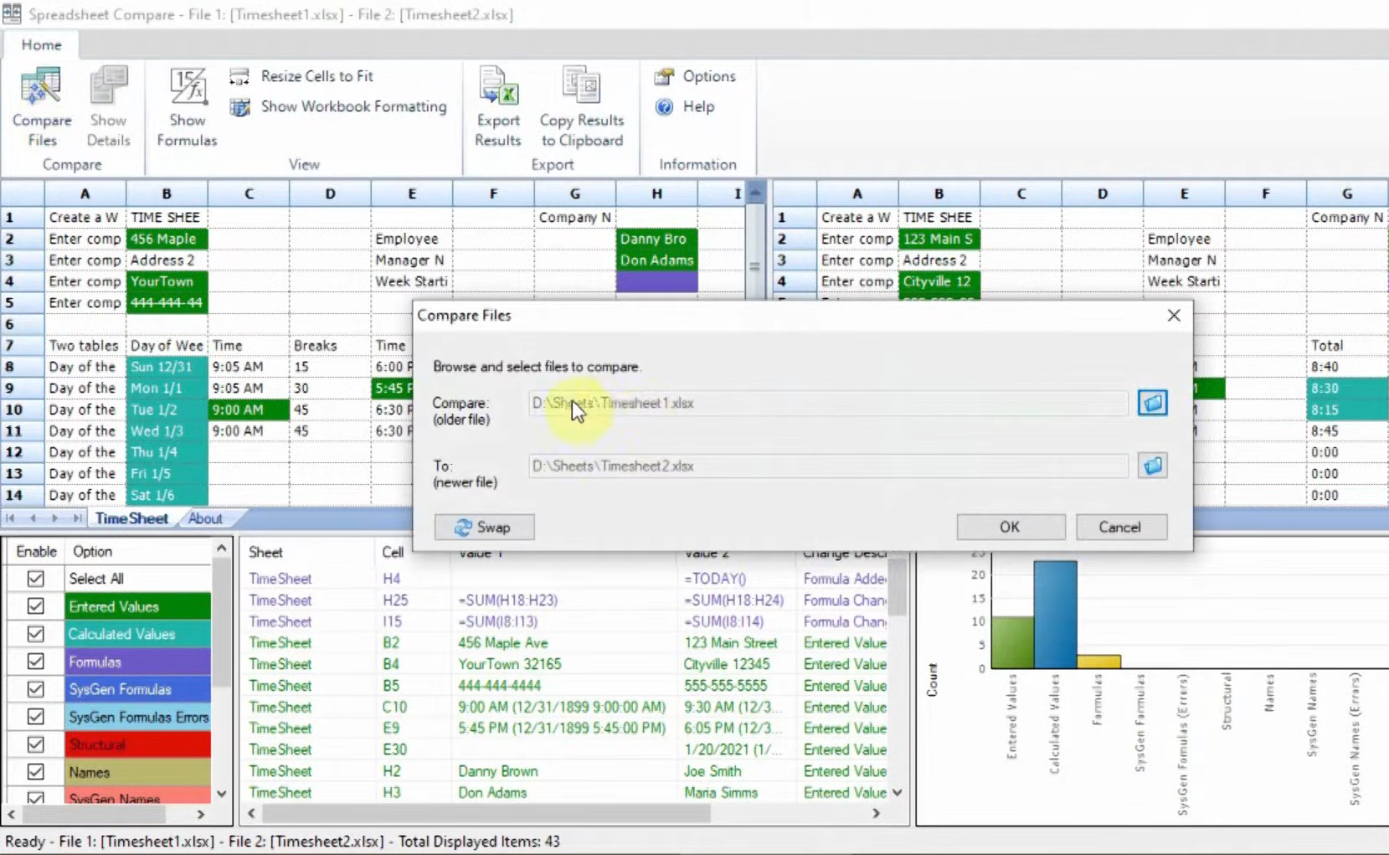Uncheck the Entered Values option
1389x855 pixels.
point(35,606)
